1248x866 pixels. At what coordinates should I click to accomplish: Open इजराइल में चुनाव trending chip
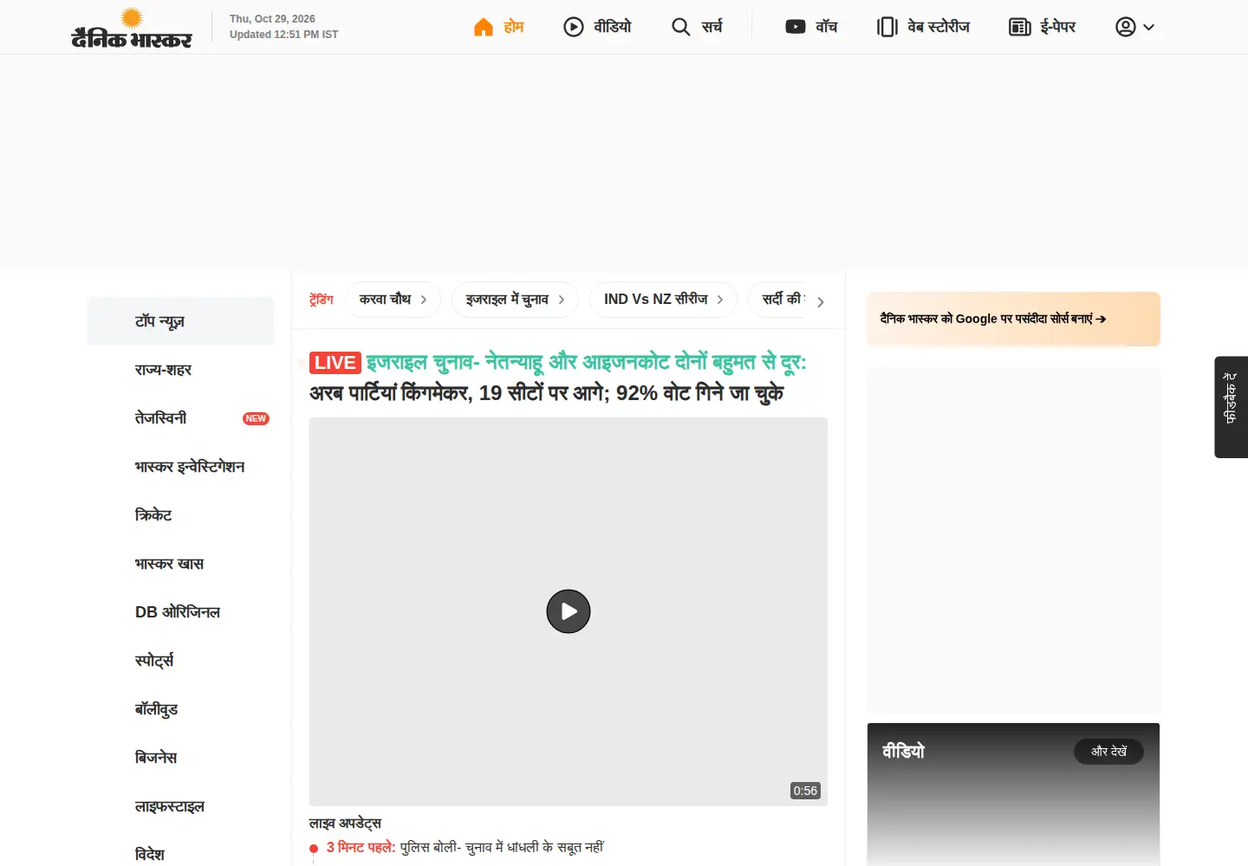(x=515, y=300)
